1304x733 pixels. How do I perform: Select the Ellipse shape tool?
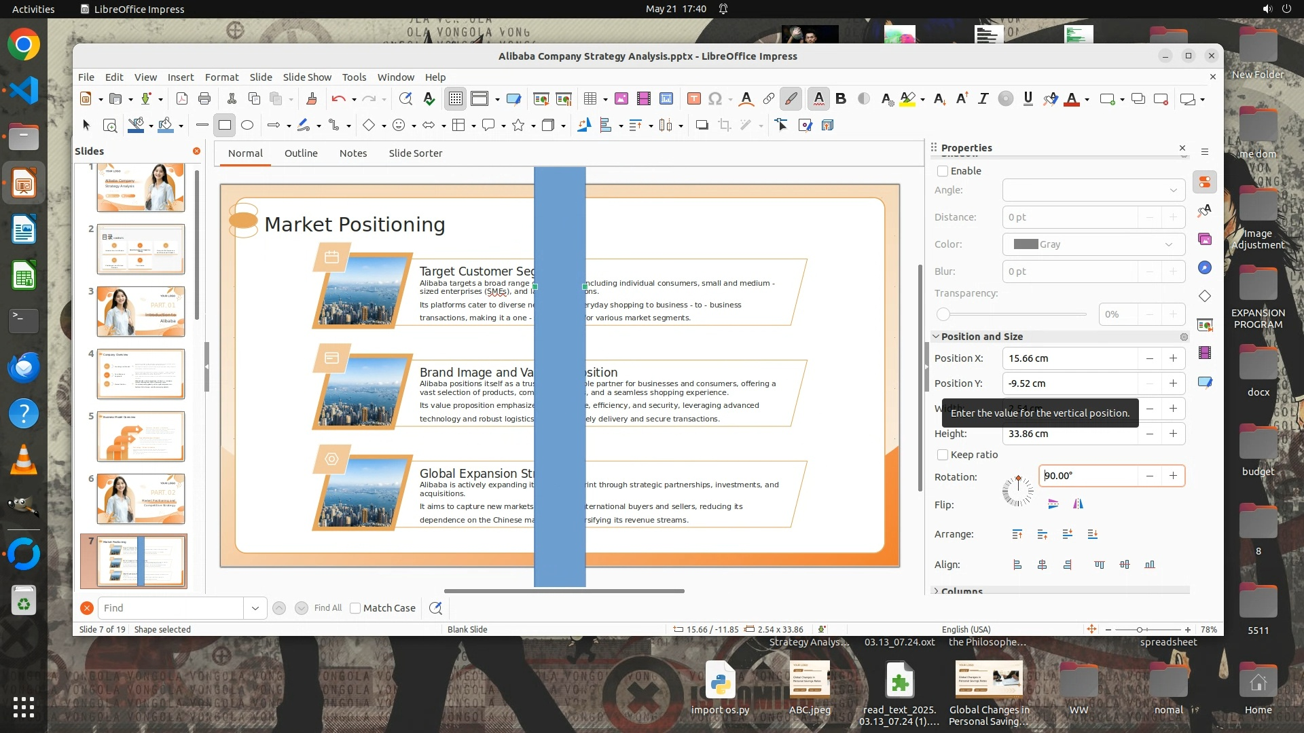247,125
